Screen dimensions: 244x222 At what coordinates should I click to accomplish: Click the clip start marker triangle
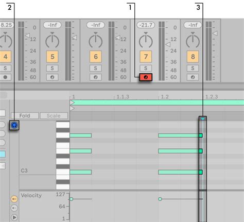coord(72,108)
